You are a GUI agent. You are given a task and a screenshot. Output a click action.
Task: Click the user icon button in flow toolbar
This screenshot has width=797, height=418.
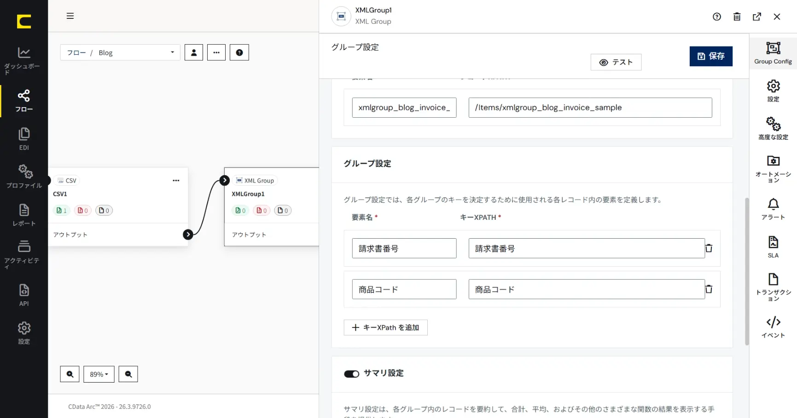pos(194,52)
